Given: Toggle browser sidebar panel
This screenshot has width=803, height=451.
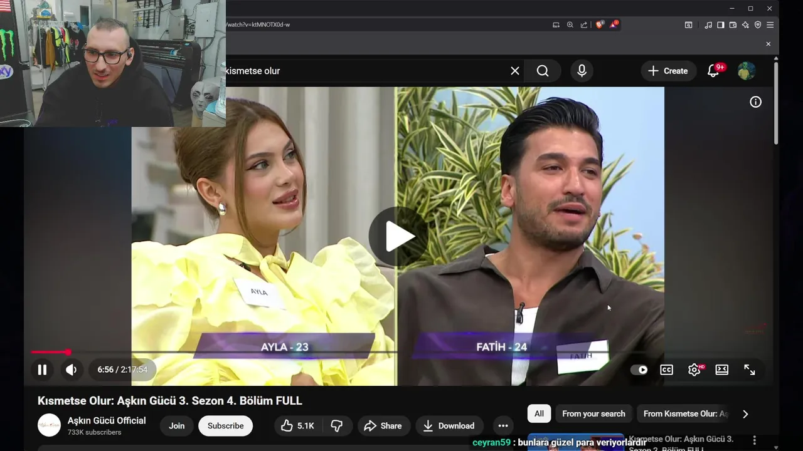Looking at the screenshot, I should pos(720,24).
